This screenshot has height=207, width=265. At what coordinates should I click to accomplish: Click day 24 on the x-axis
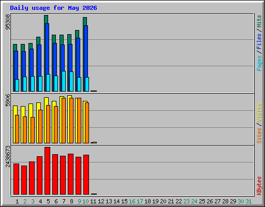coord(194,201)
